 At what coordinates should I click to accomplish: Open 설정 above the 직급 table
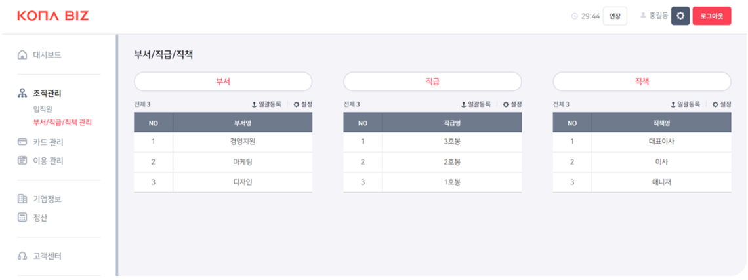coord(512,104)
